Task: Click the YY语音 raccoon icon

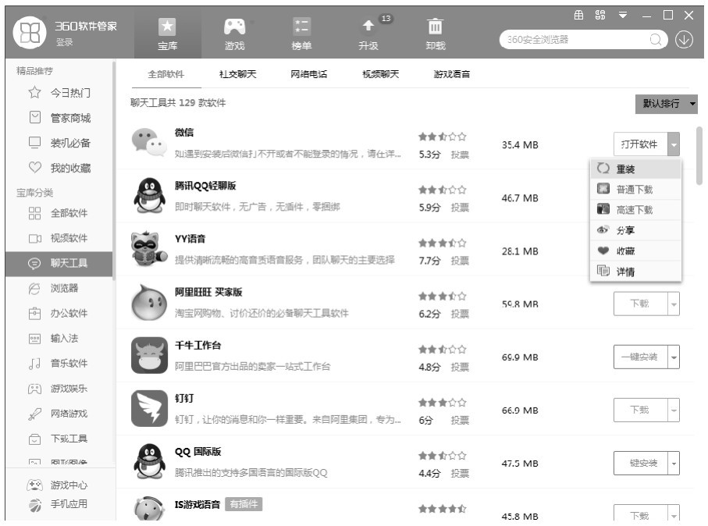Action: pyautogui.click(x=149, y=248)
